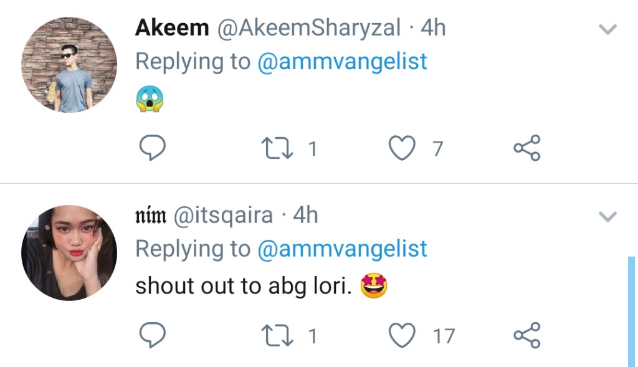Click the blue scroll indicator bar
638x367 pixels.
click(x=631, y=310)
